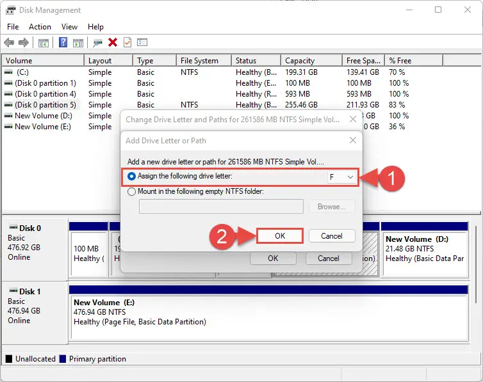Open the Action menu

click(x=40, y=27)
